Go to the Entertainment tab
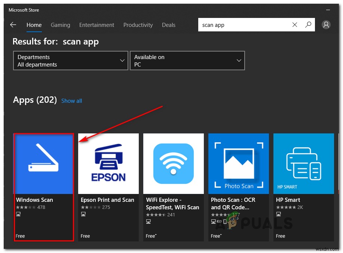This screenshot has width=343, height=253. click(97, 25)
